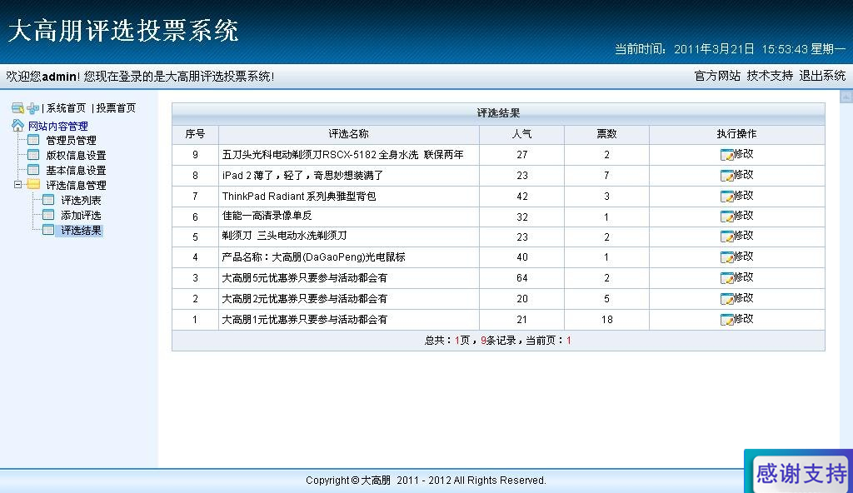Click the page icon beside 评选列表
Screen dimensions: 853x493
(x=48, y=200)
